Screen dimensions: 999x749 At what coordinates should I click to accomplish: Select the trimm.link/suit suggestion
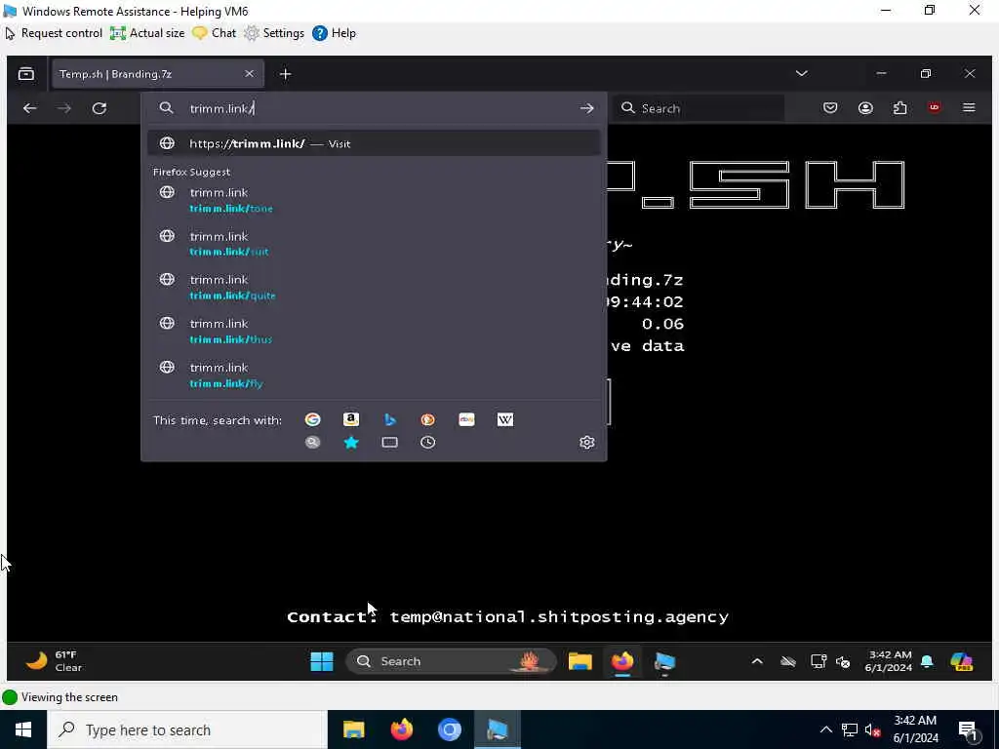tap(374, 243)
